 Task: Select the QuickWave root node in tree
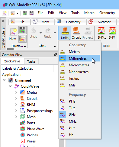click(30, 86)
